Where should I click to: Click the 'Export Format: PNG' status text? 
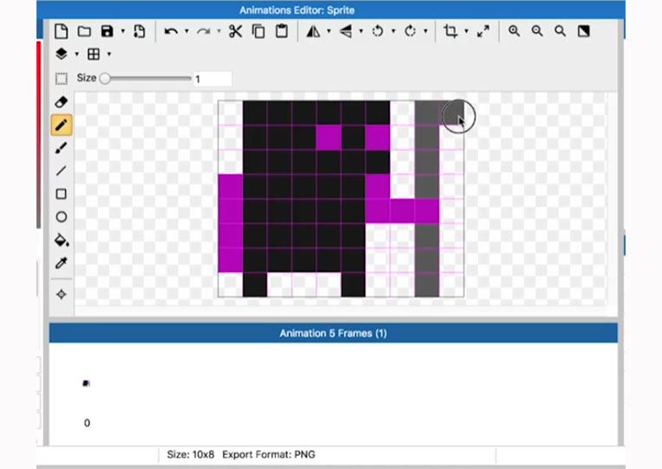[268, 454]
